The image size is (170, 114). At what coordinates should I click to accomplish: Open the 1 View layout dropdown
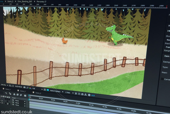click(x=69, y=92)
